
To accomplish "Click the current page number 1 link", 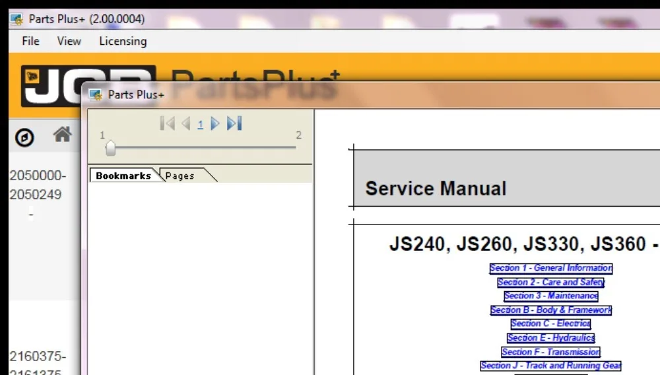I will [201, 125].
